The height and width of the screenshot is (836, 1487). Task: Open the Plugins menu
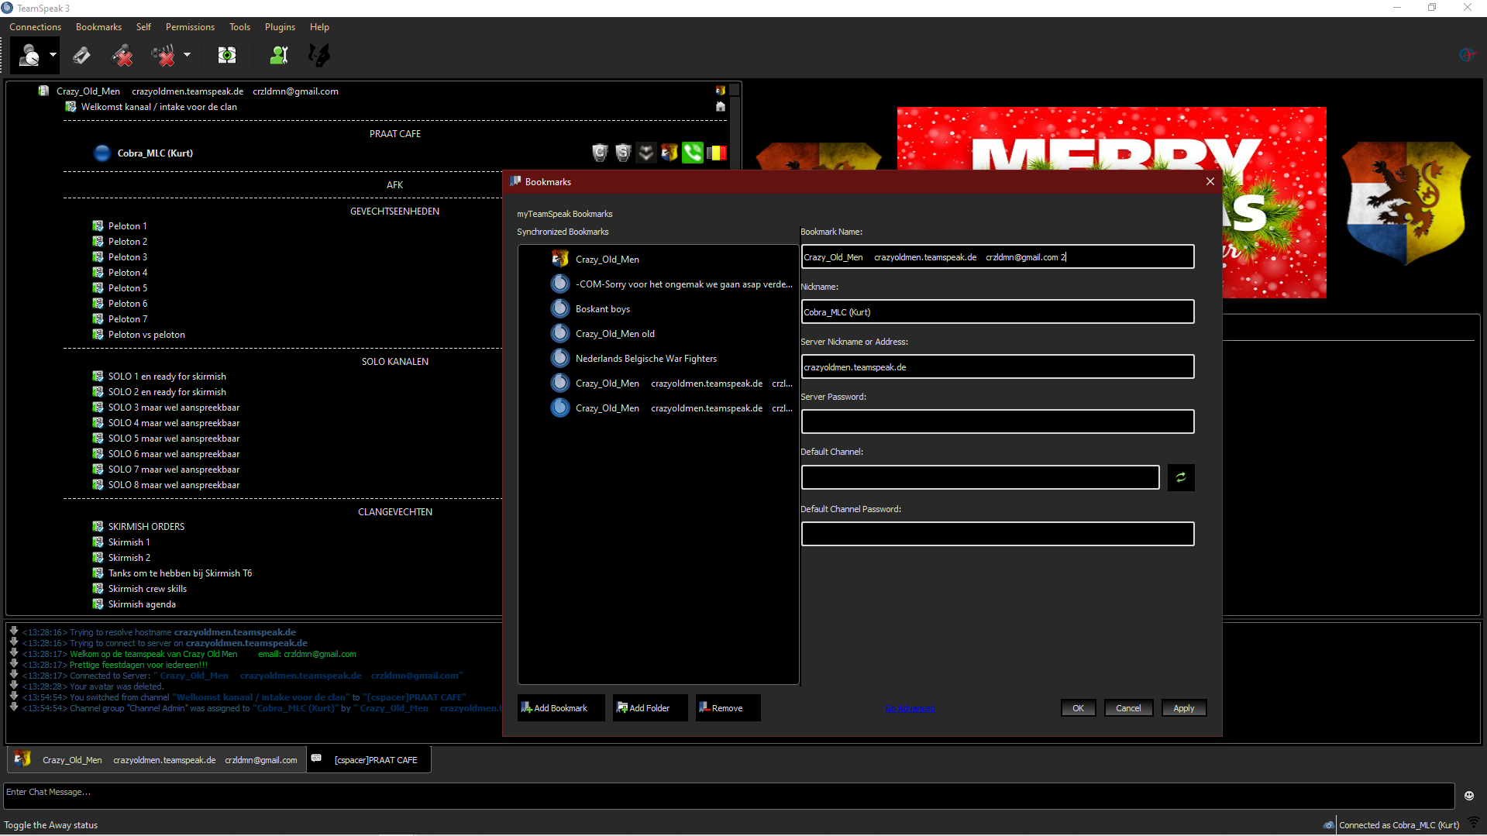[x=280, y=27]
